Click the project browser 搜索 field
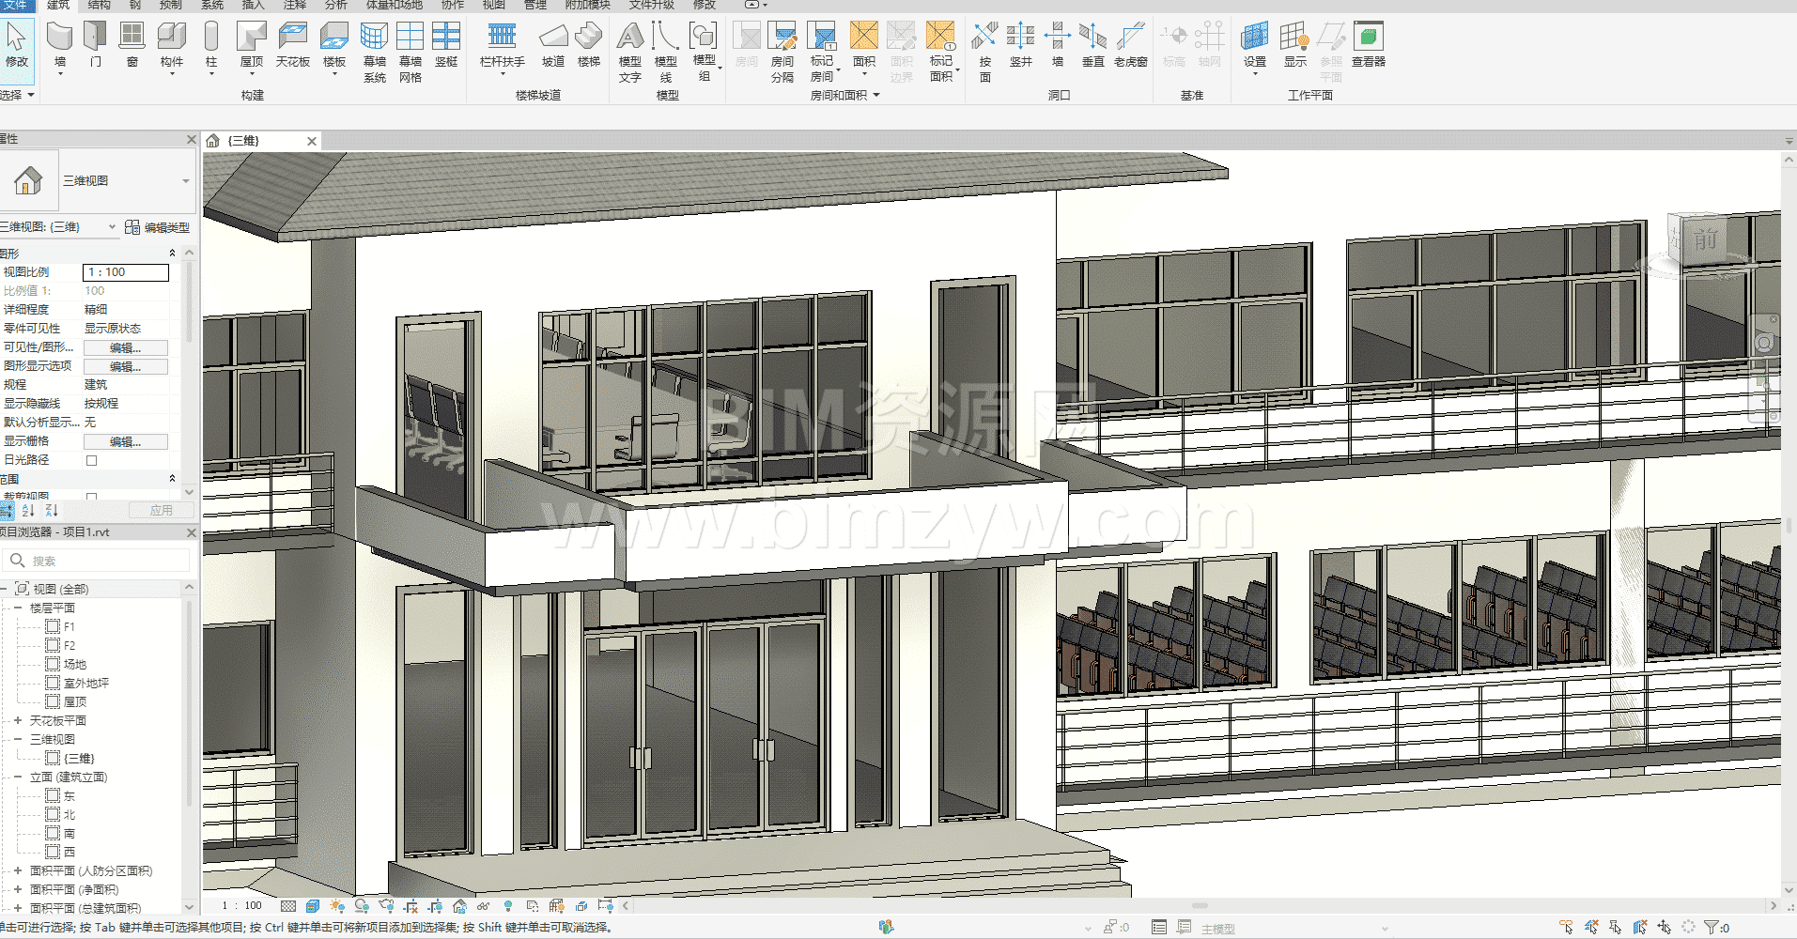 click(x=103, y=561)
